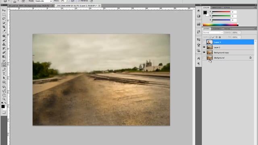Open the Flow percentage dropdown arrow
The width and height of the screenshot is (258, 145).
[67, 1]
